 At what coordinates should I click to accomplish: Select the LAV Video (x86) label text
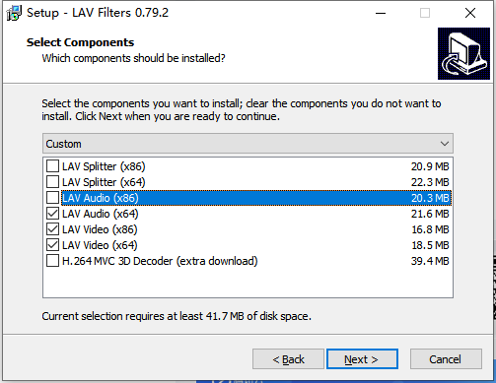click(x=100, y=229)
